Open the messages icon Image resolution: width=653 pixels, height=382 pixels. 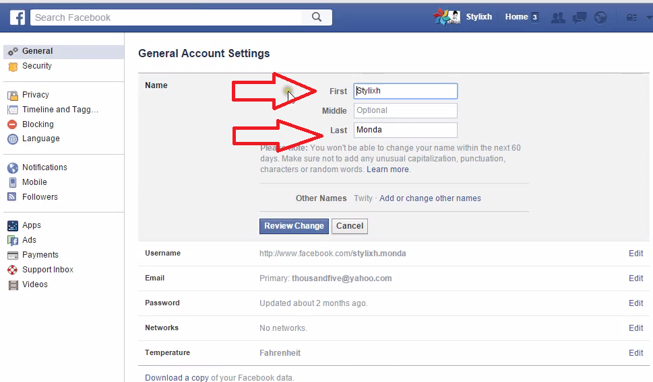coord(580,17)
